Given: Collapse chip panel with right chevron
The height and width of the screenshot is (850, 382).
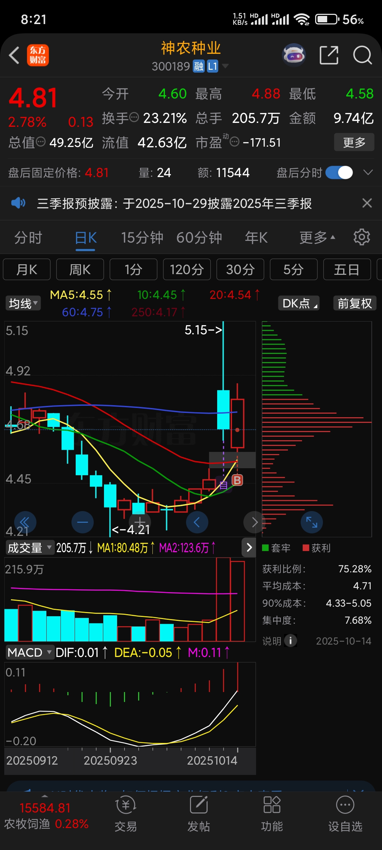Looking at the screenshot, I should coord(249,548).
